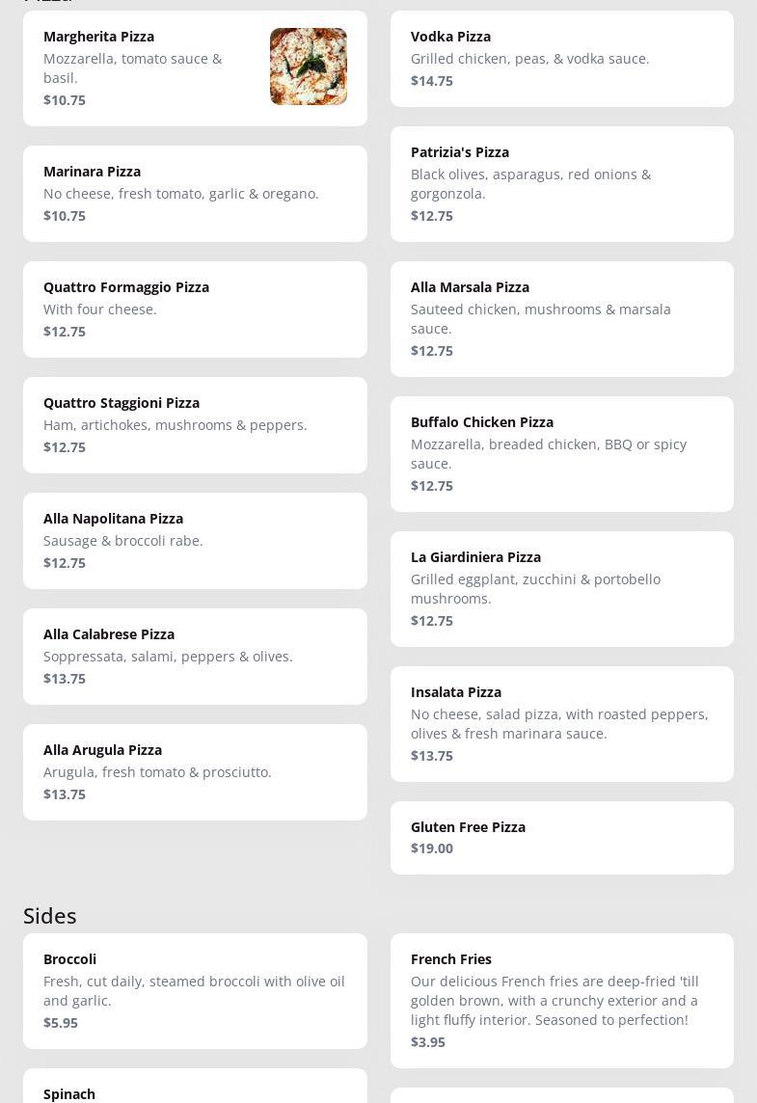The image size is (757, 1103).
Task: Choose the French Fries side
Action: (x=561, y=1001)
